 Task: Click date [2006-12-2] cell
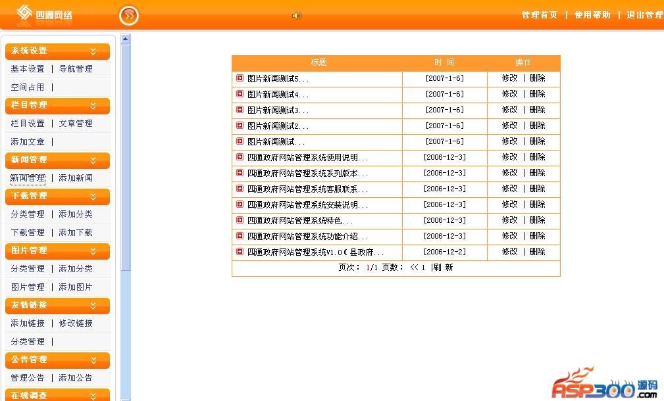tap(445, 252)
